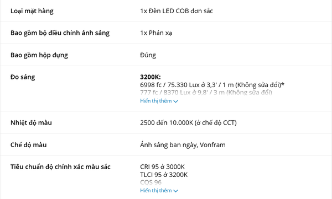Click the faded "777 fc / 8370 Lux" line
The image size is (332, 199).
206,93
